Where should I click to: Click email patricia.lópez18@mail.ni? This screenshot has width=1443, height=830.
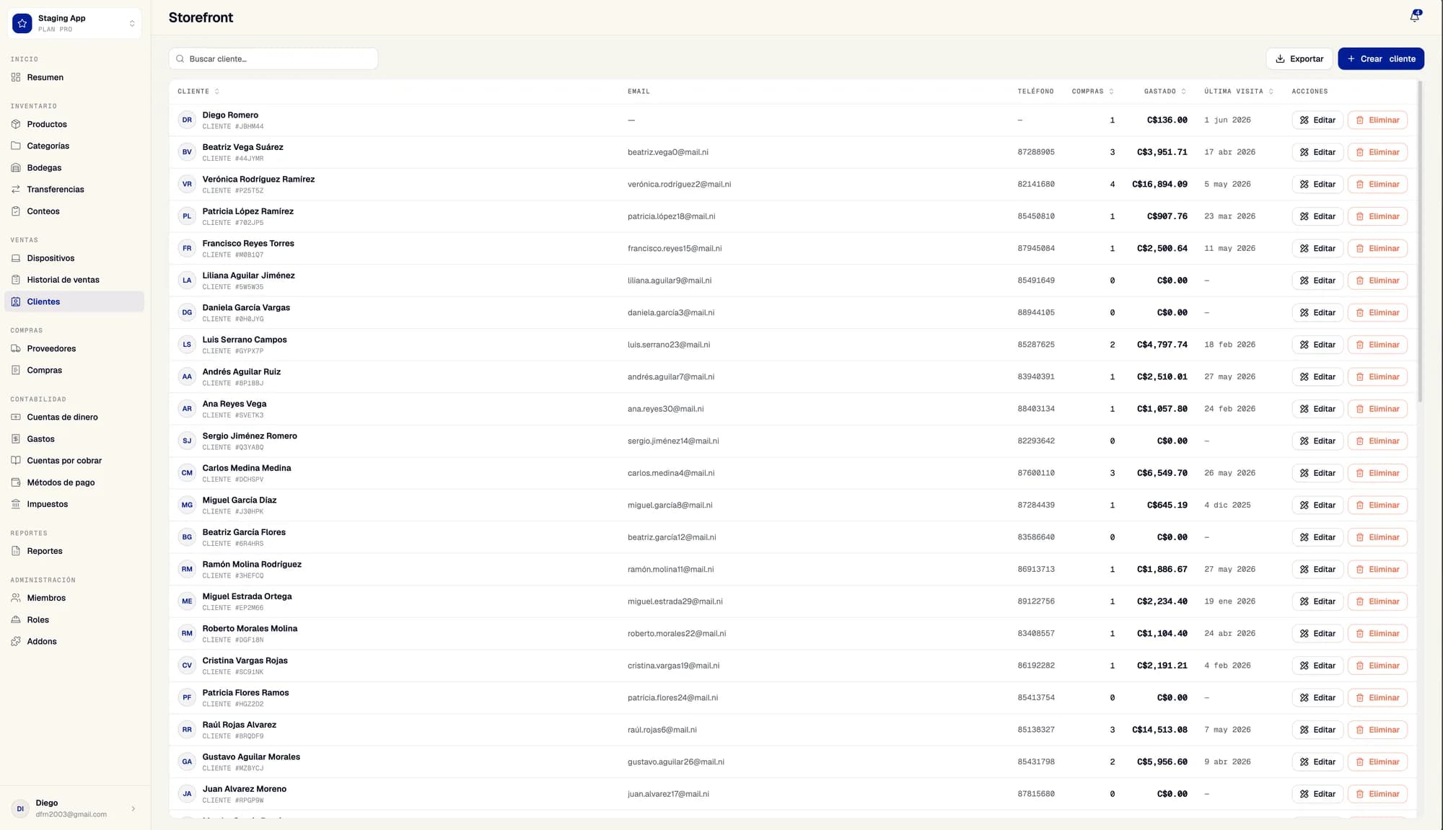tap(671, 216)
